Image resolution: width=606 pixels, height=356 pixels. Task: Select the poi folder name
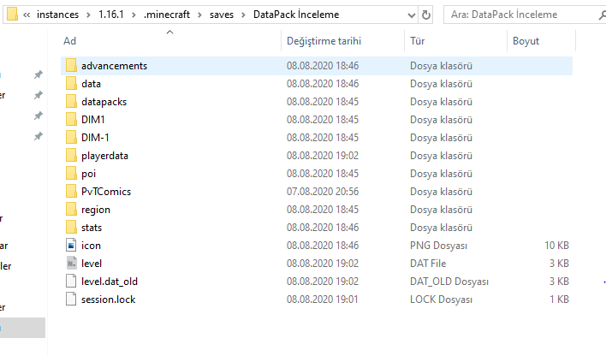(x=88, y=174)
